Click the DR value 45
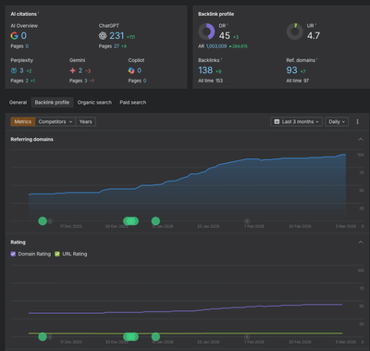Viewport: 370px width, 351px height. [225, 36]
